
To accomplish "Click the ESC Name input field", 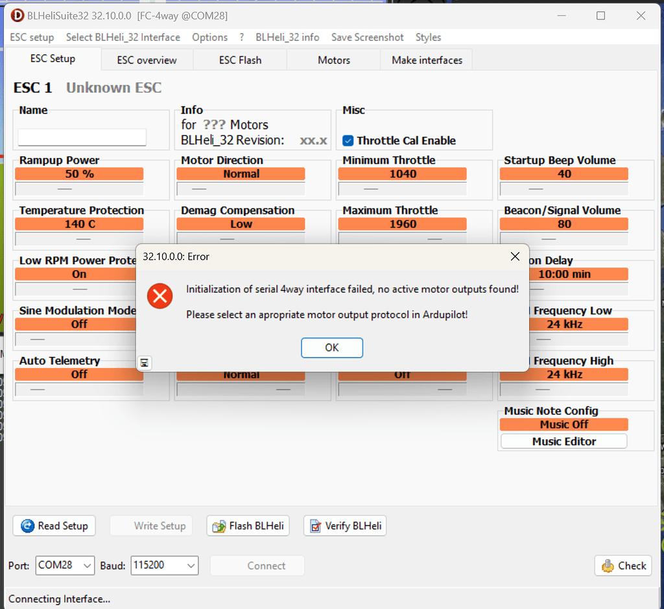I will [x=82, y=137].
